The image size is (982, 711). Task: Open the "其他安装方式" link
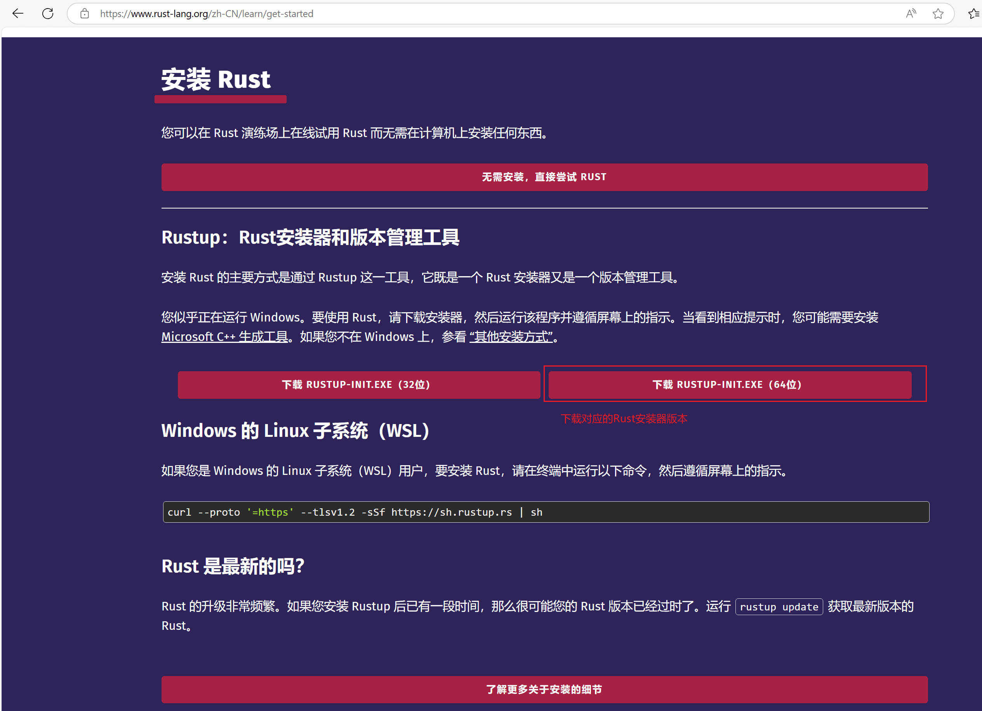511,337
